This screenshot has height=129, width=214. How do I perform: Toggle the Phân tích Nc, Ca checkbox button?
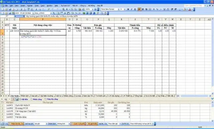tap(16, 124)
